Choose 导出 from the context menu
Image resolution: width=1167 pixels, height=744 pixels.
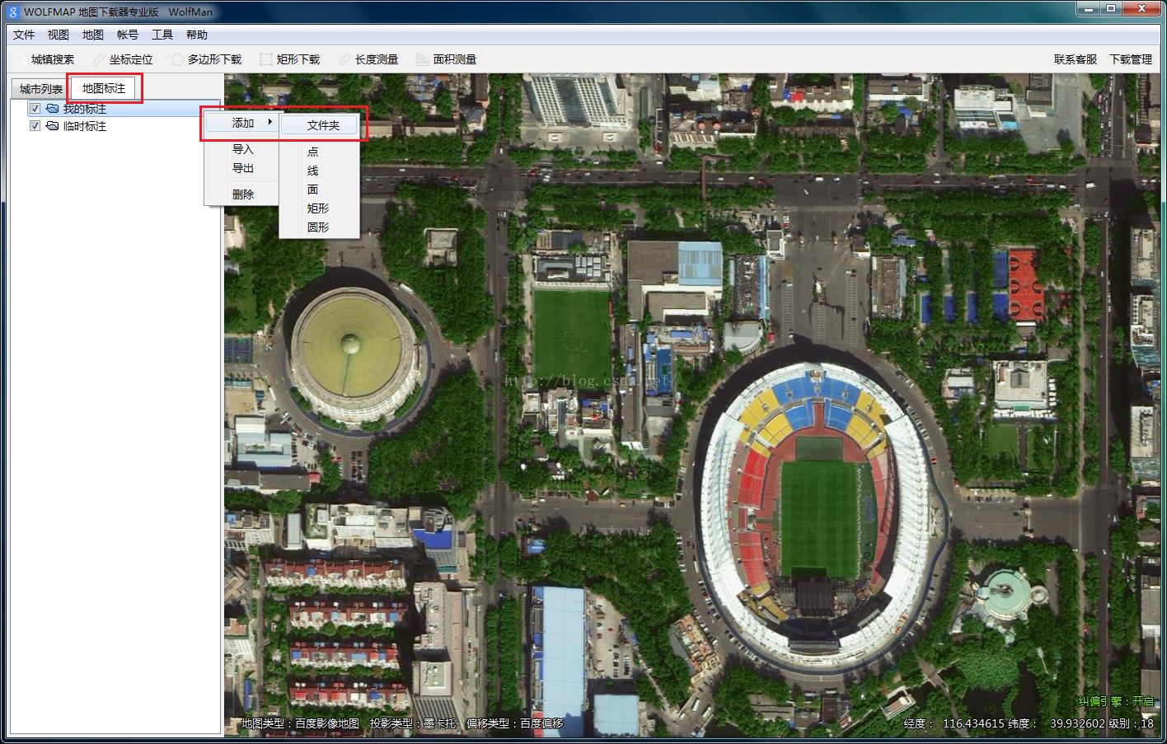click(x=243, y=168)
